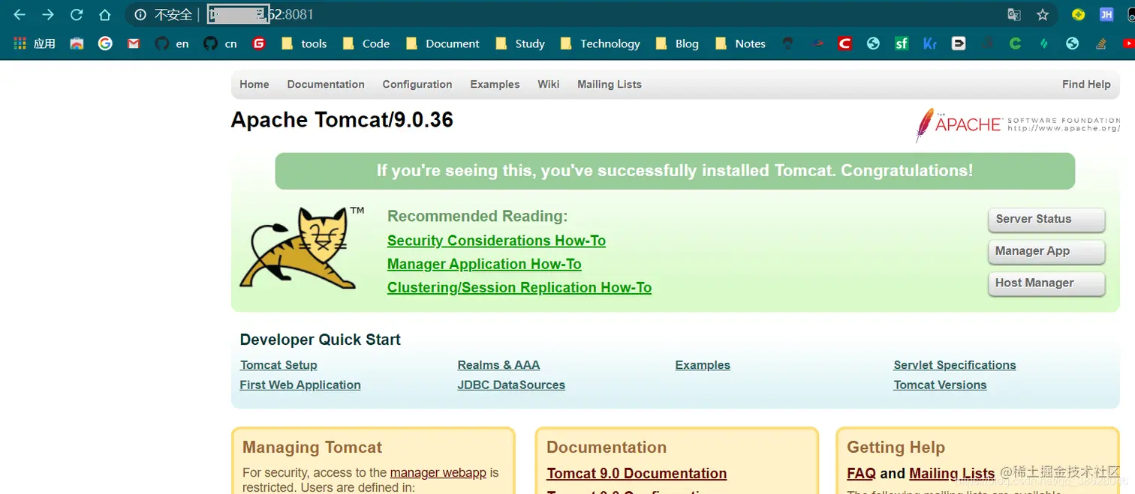Open the Notes bookmark folder
Viewport: 1135px width, 494px height.
point(740,43)
